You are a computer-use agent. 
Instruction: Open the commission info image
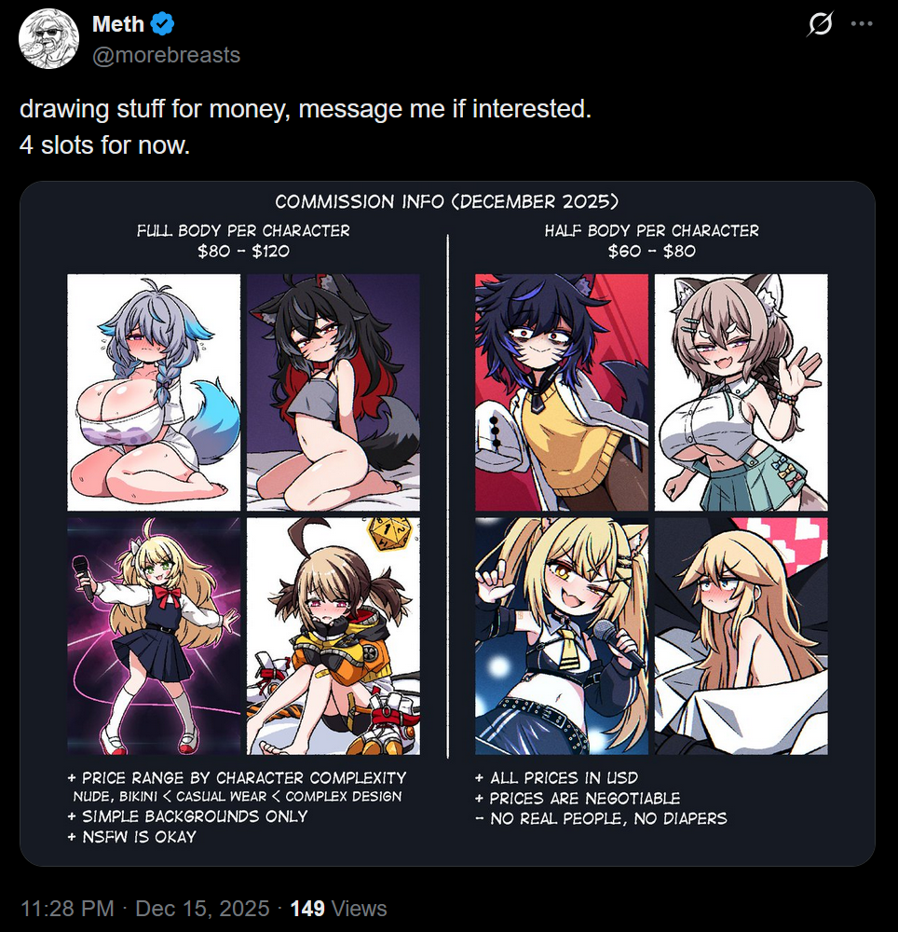click(447, 523)
